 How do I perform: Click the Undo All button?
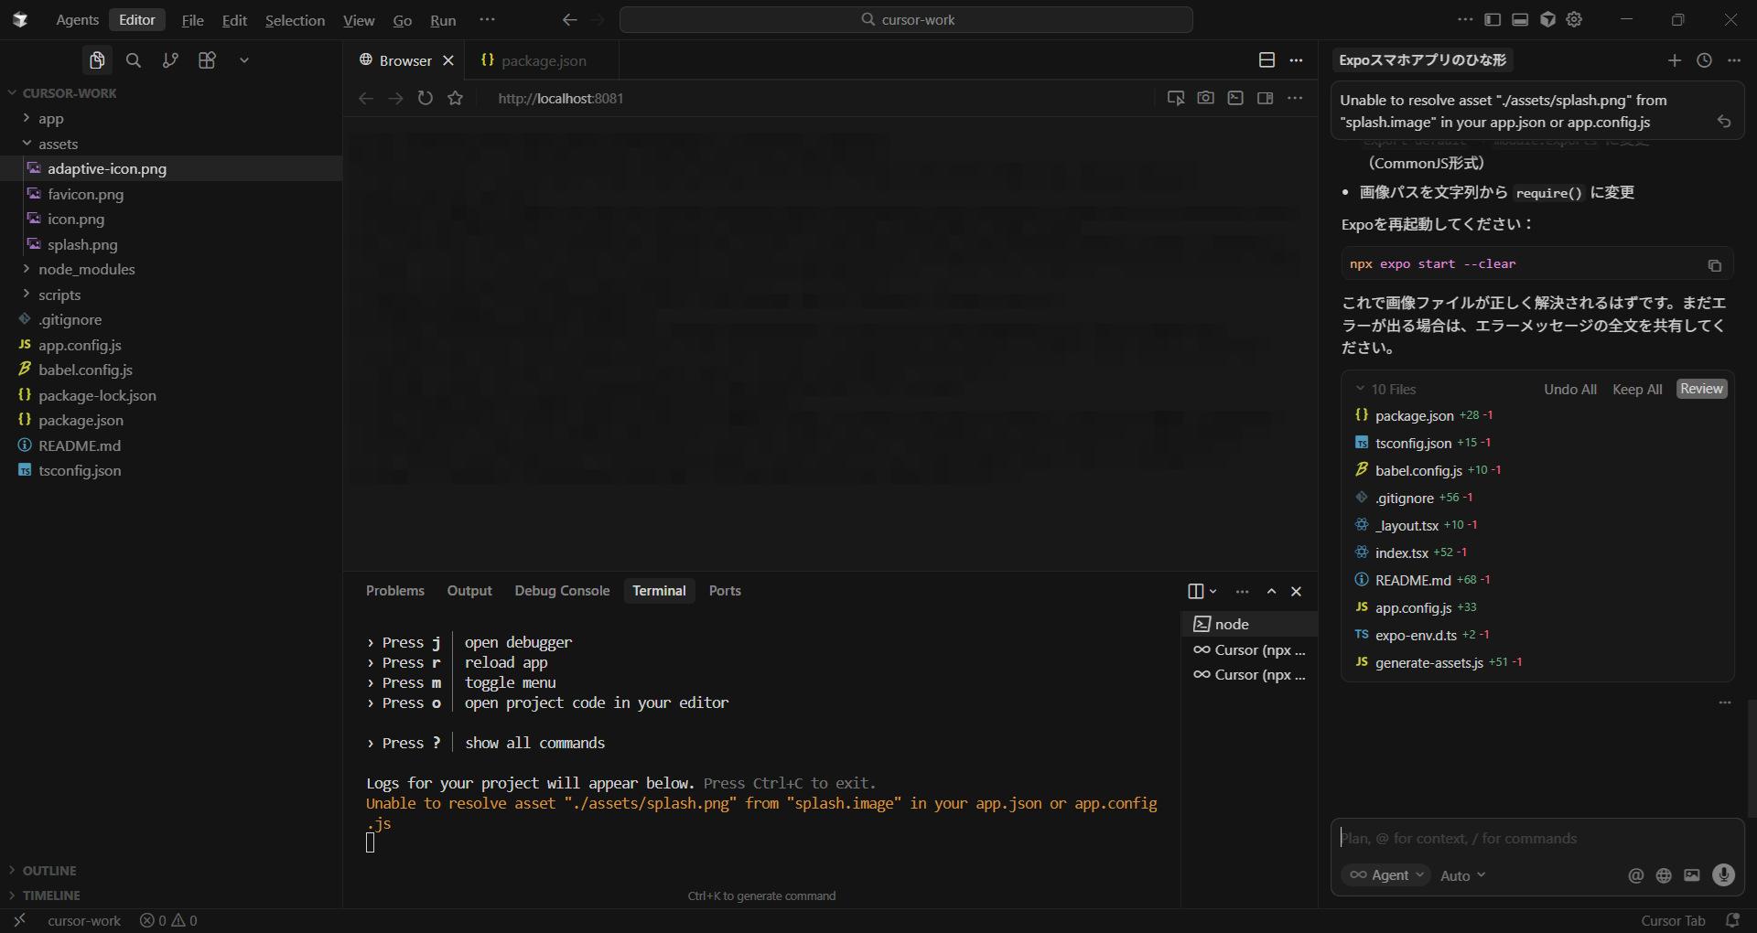(1569, 389)
